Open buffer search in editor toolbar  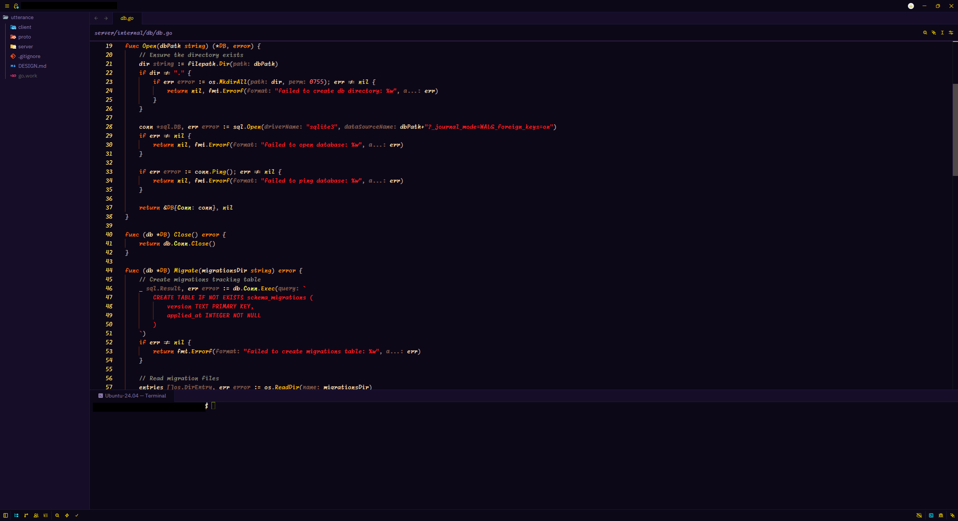pos(925,33)
